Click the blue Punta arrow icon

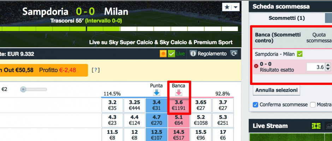pyautogui.click(x=156, y=92)
